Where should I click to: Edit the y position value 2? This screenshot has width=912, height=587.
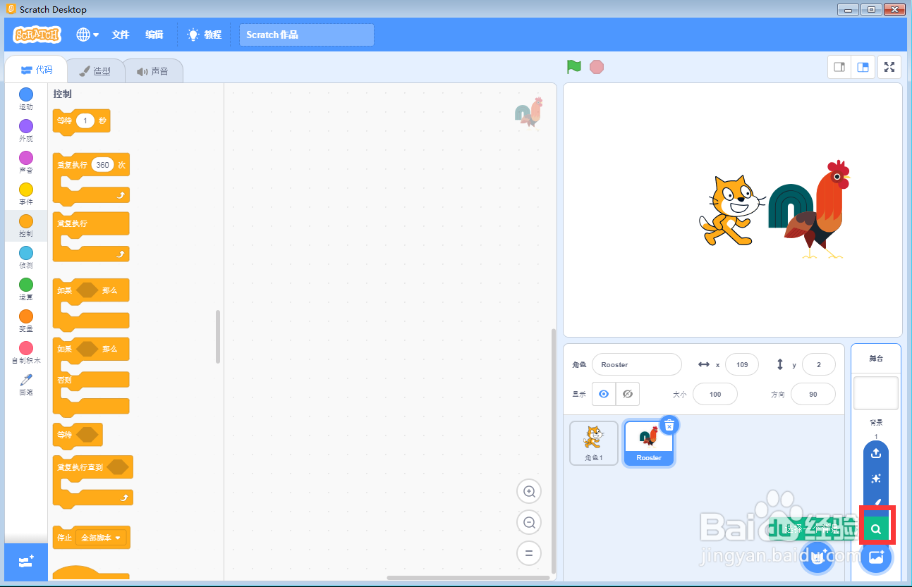click(819, 365)
